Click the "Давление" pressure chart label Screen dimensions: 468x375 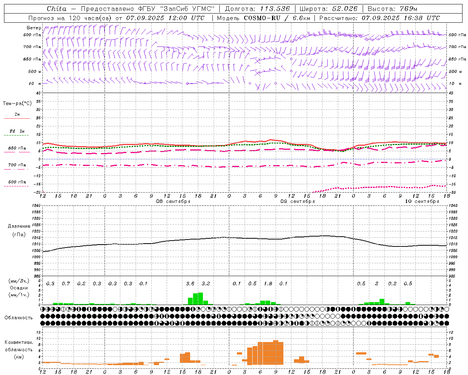click(x=19, y=226)
